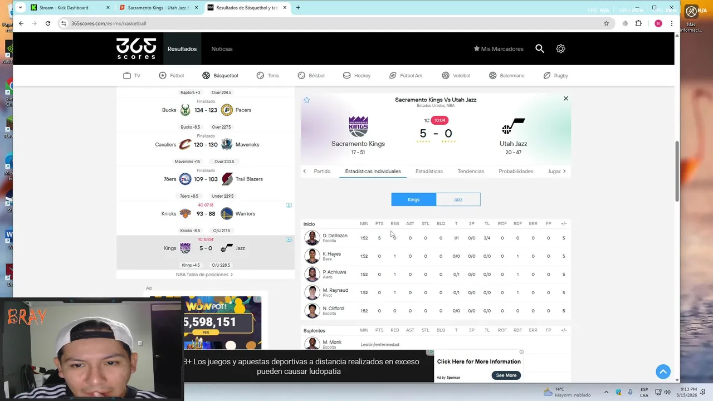The width and height of the screenshot is (713, 401).
Task: Go back in browser history
Action: [x=21, y=23]
